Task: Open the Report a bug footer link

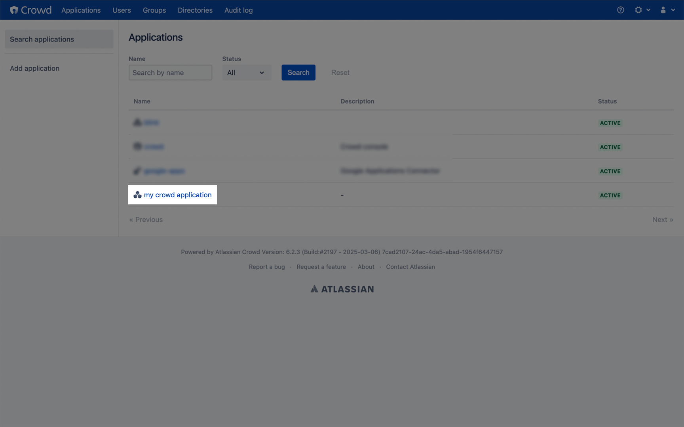Action: tap(266, 266)
